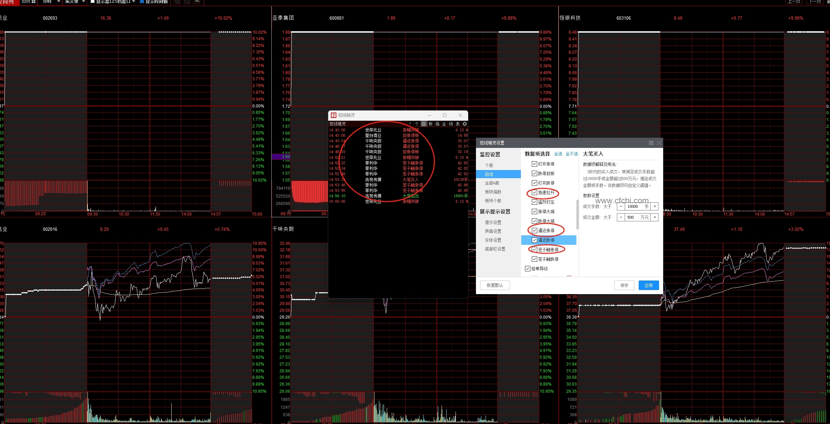Click the 图例 grid icon in top toolbar

pyautogui.click(x=33, y=2)
